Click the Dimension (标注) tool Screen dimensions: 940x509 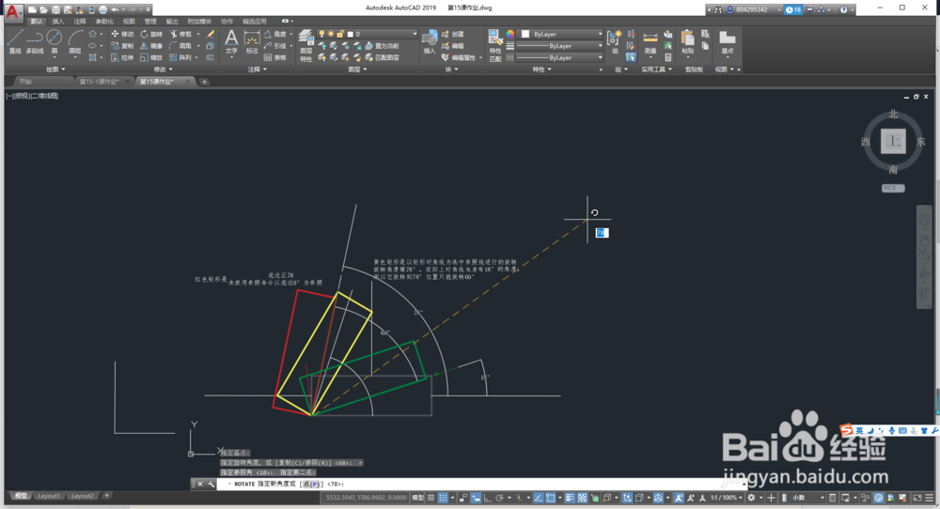pyautogui.click(x=252, y=42)
